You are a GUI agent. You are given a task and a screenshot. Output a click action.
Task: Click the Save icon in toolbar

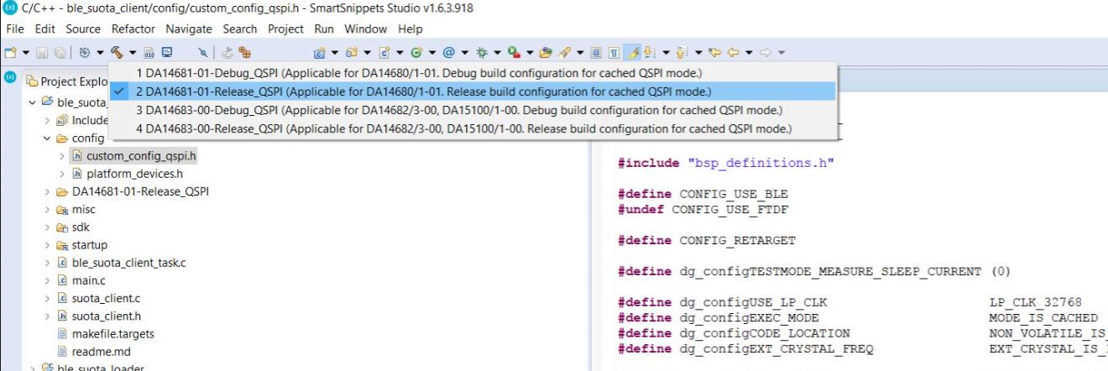click(x=42, y=52)
